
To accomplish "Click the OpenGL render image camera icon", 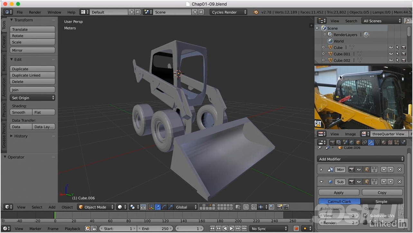I will click(x=280, y=207).
